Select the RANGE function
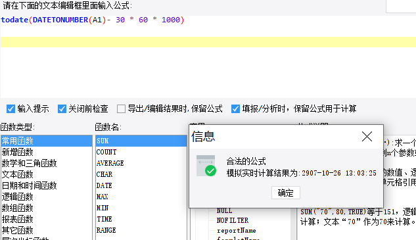416x240 pixels. (141, 230)
